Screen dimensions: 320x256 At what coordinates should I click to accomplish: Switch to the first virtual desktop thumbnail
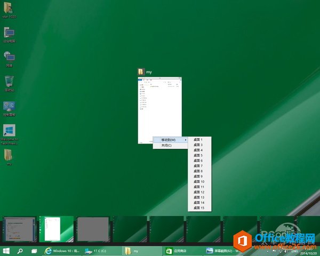tap(19, 229)
